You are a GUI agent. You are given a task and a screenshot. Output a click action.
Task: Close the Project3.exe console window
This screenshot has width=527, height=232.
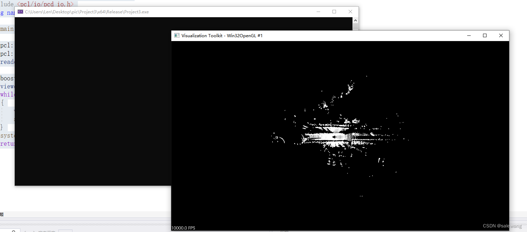[x=350, y=12]
